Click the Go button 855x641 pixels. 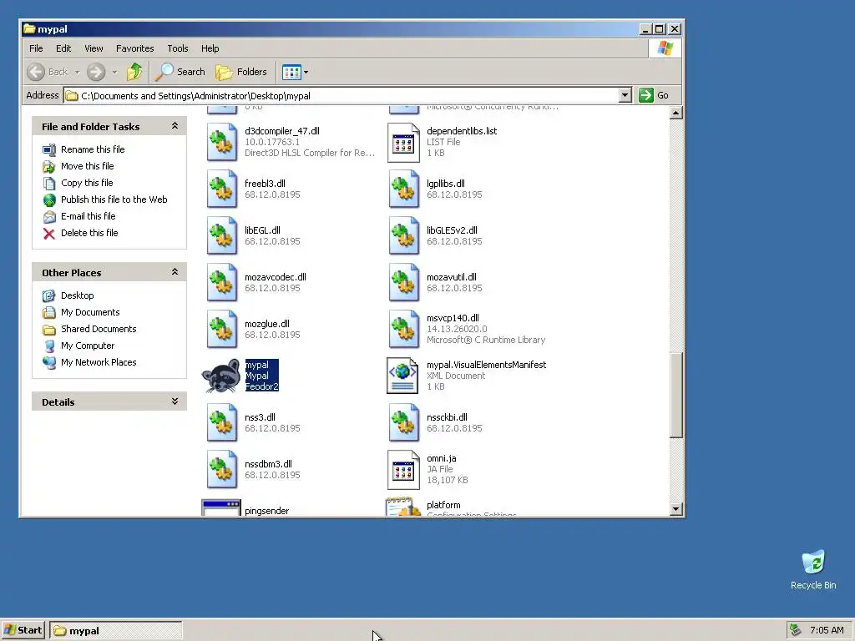point(654,95)
